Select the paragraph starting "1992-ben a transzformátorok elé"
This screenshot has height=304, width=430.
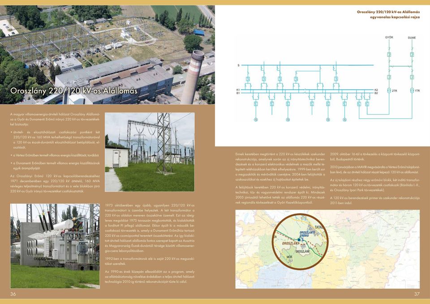[150, 261]
